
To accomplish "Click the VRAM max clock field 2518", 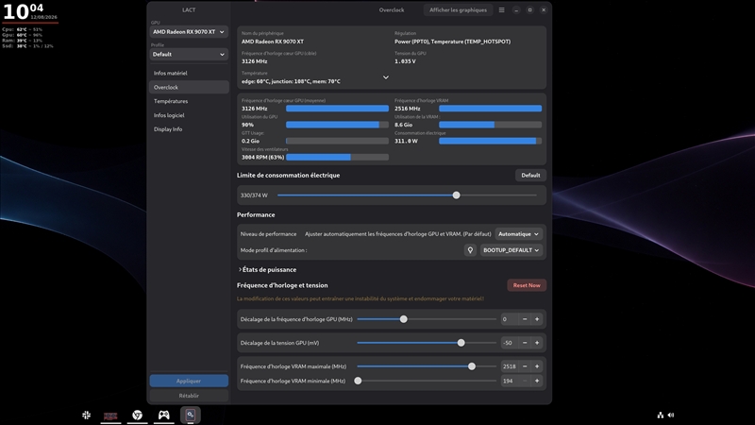I will tap(510, 366).
